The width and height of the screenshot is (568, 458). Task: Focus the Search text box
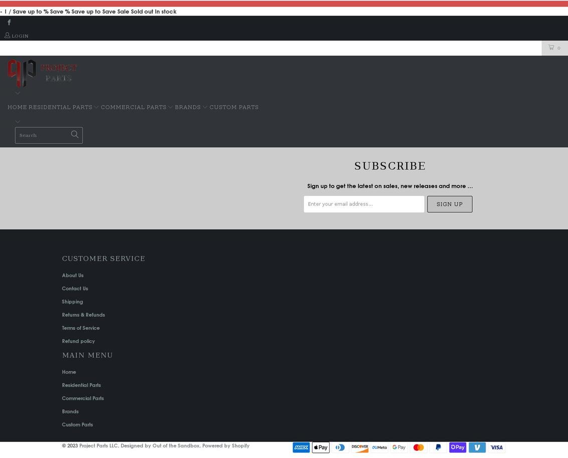tap(43, 135)
